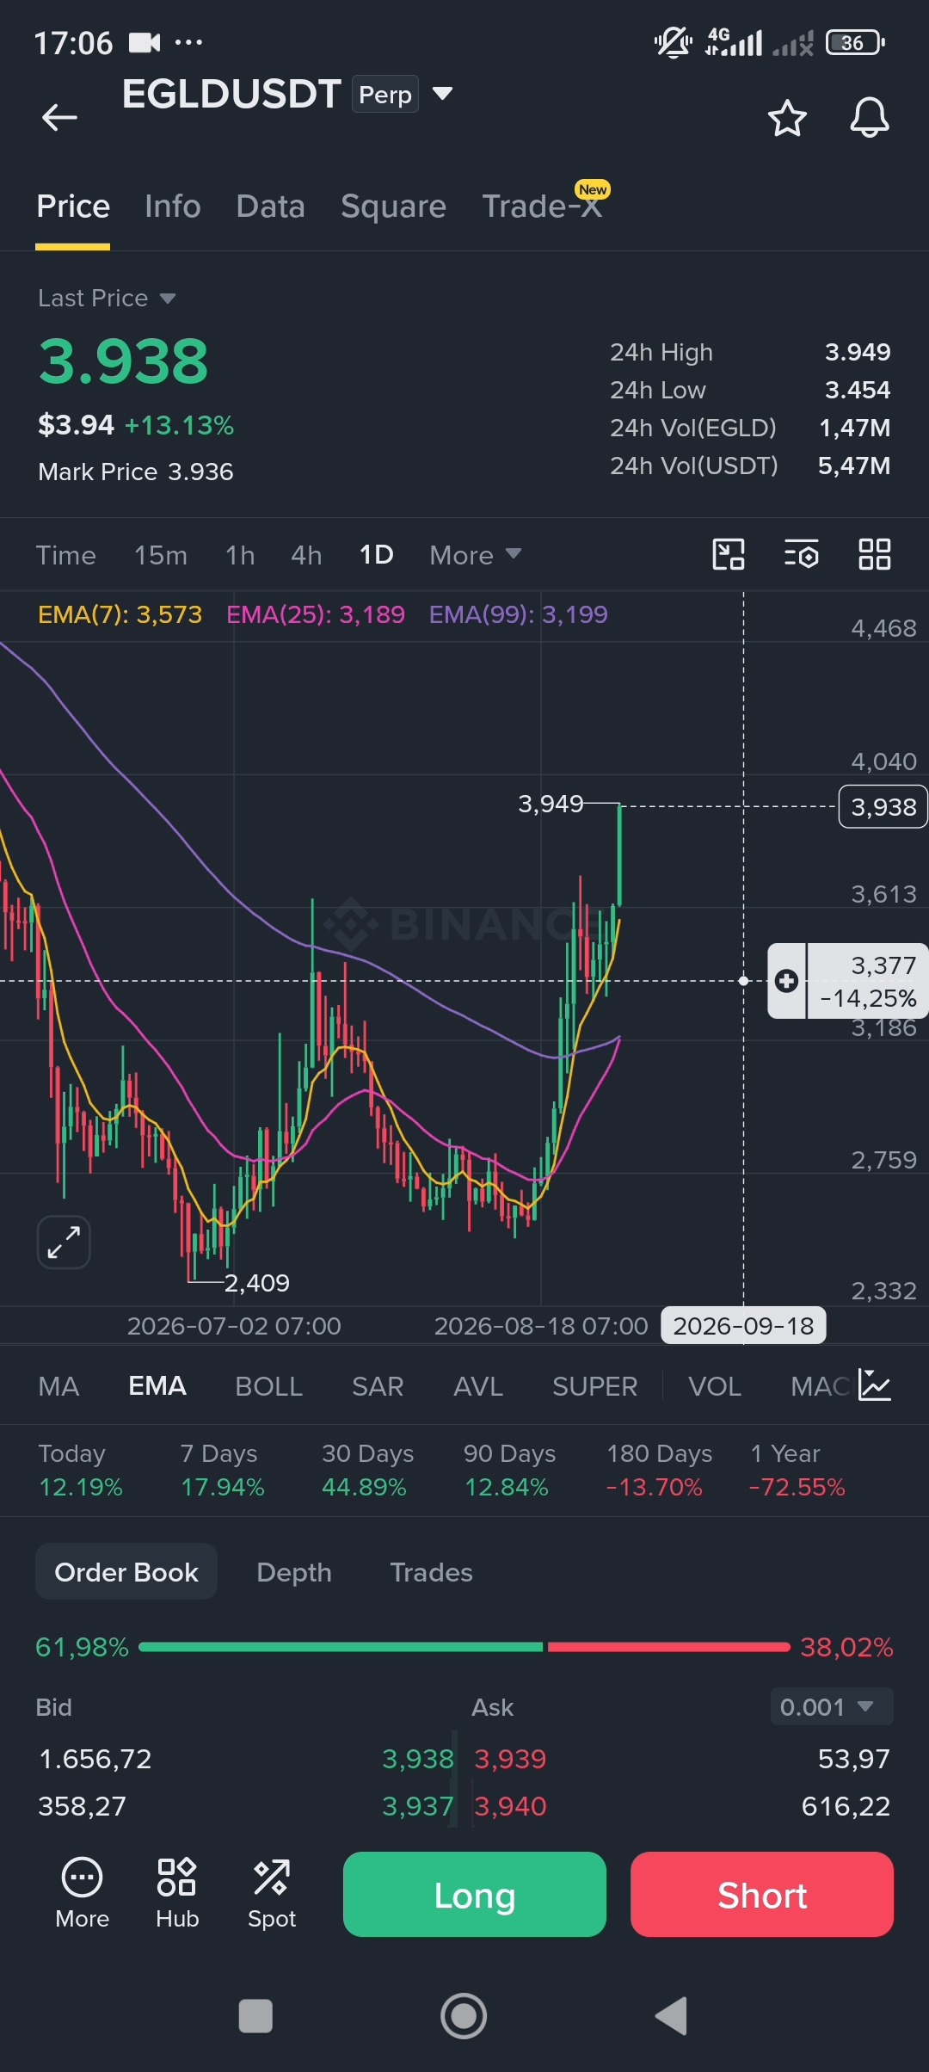Tap the 2026-09-18 crosshair date label
The image size is (929, 2072).
[x=743, y=1325]
